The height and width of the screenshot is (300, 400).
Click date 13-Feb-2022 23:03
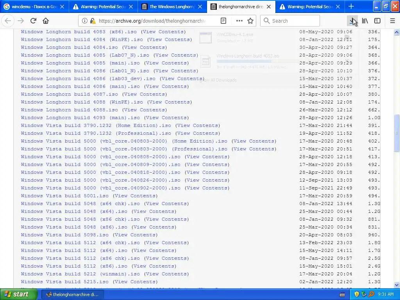point(326,243)
